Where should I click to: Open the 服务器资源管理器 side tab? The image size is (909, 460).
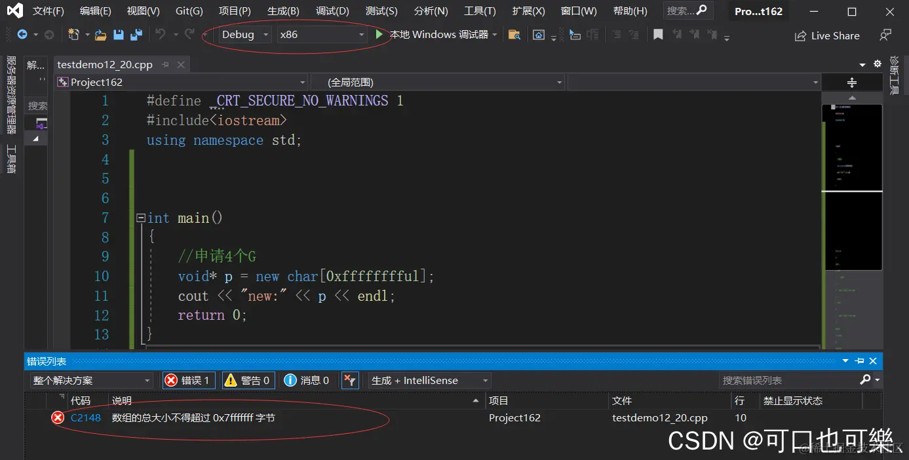click(x=11, y=95)
